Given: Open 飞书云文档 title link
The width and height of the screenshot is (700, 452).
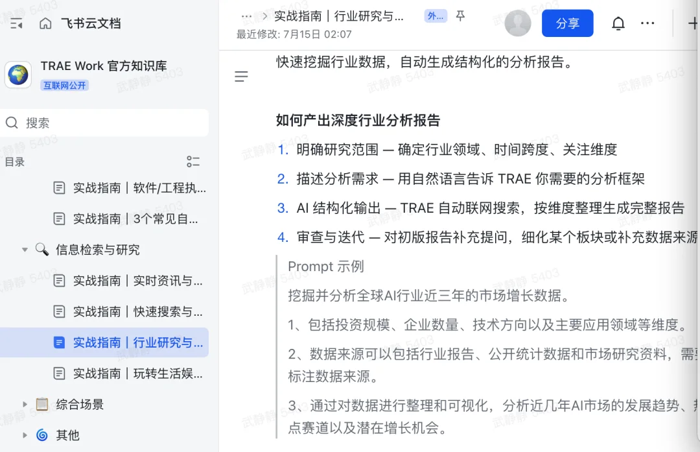Looking at the screenshot, I should [x=91, y=23].
